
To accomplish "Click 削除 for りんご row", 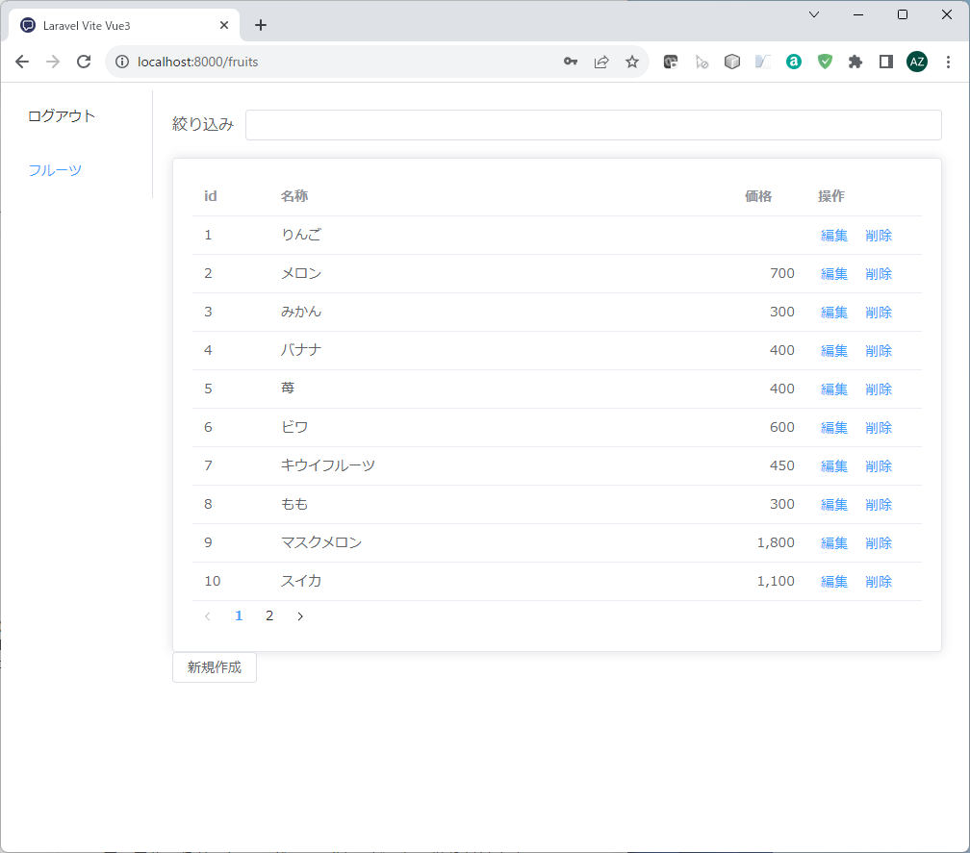I will [879, 236].
